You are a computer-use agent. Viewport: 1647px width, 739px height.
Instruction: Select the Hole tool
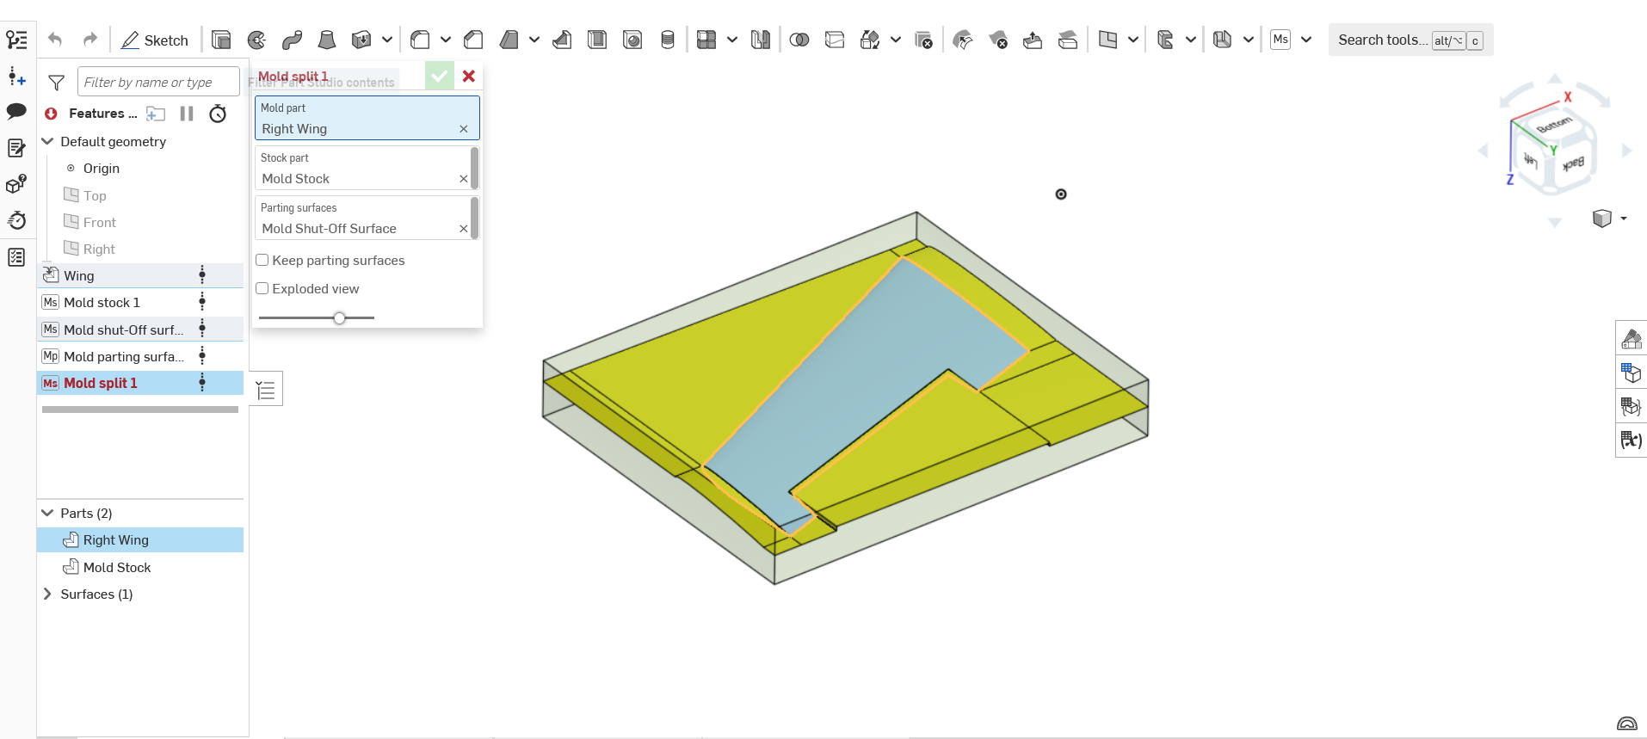pyautogui.click(x=632, y=40)
